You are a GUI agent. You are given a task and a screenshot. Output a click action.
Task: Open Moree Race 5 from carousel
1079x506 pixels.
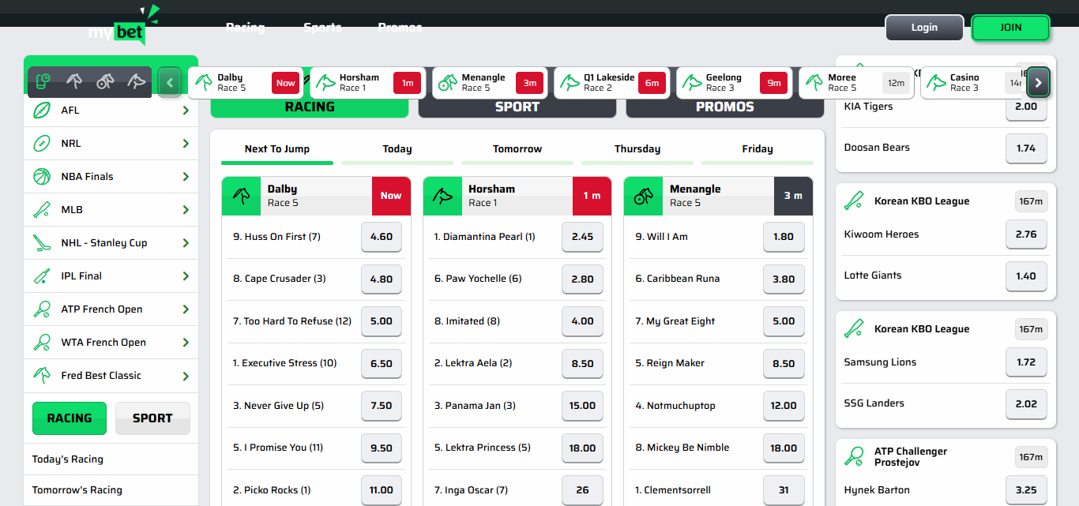coord(856,83)
